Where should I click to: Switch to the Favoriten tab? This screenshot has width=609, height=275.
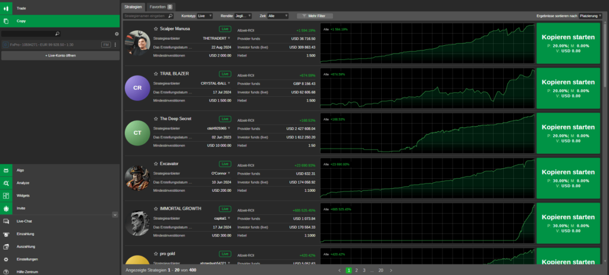point(161,7)
